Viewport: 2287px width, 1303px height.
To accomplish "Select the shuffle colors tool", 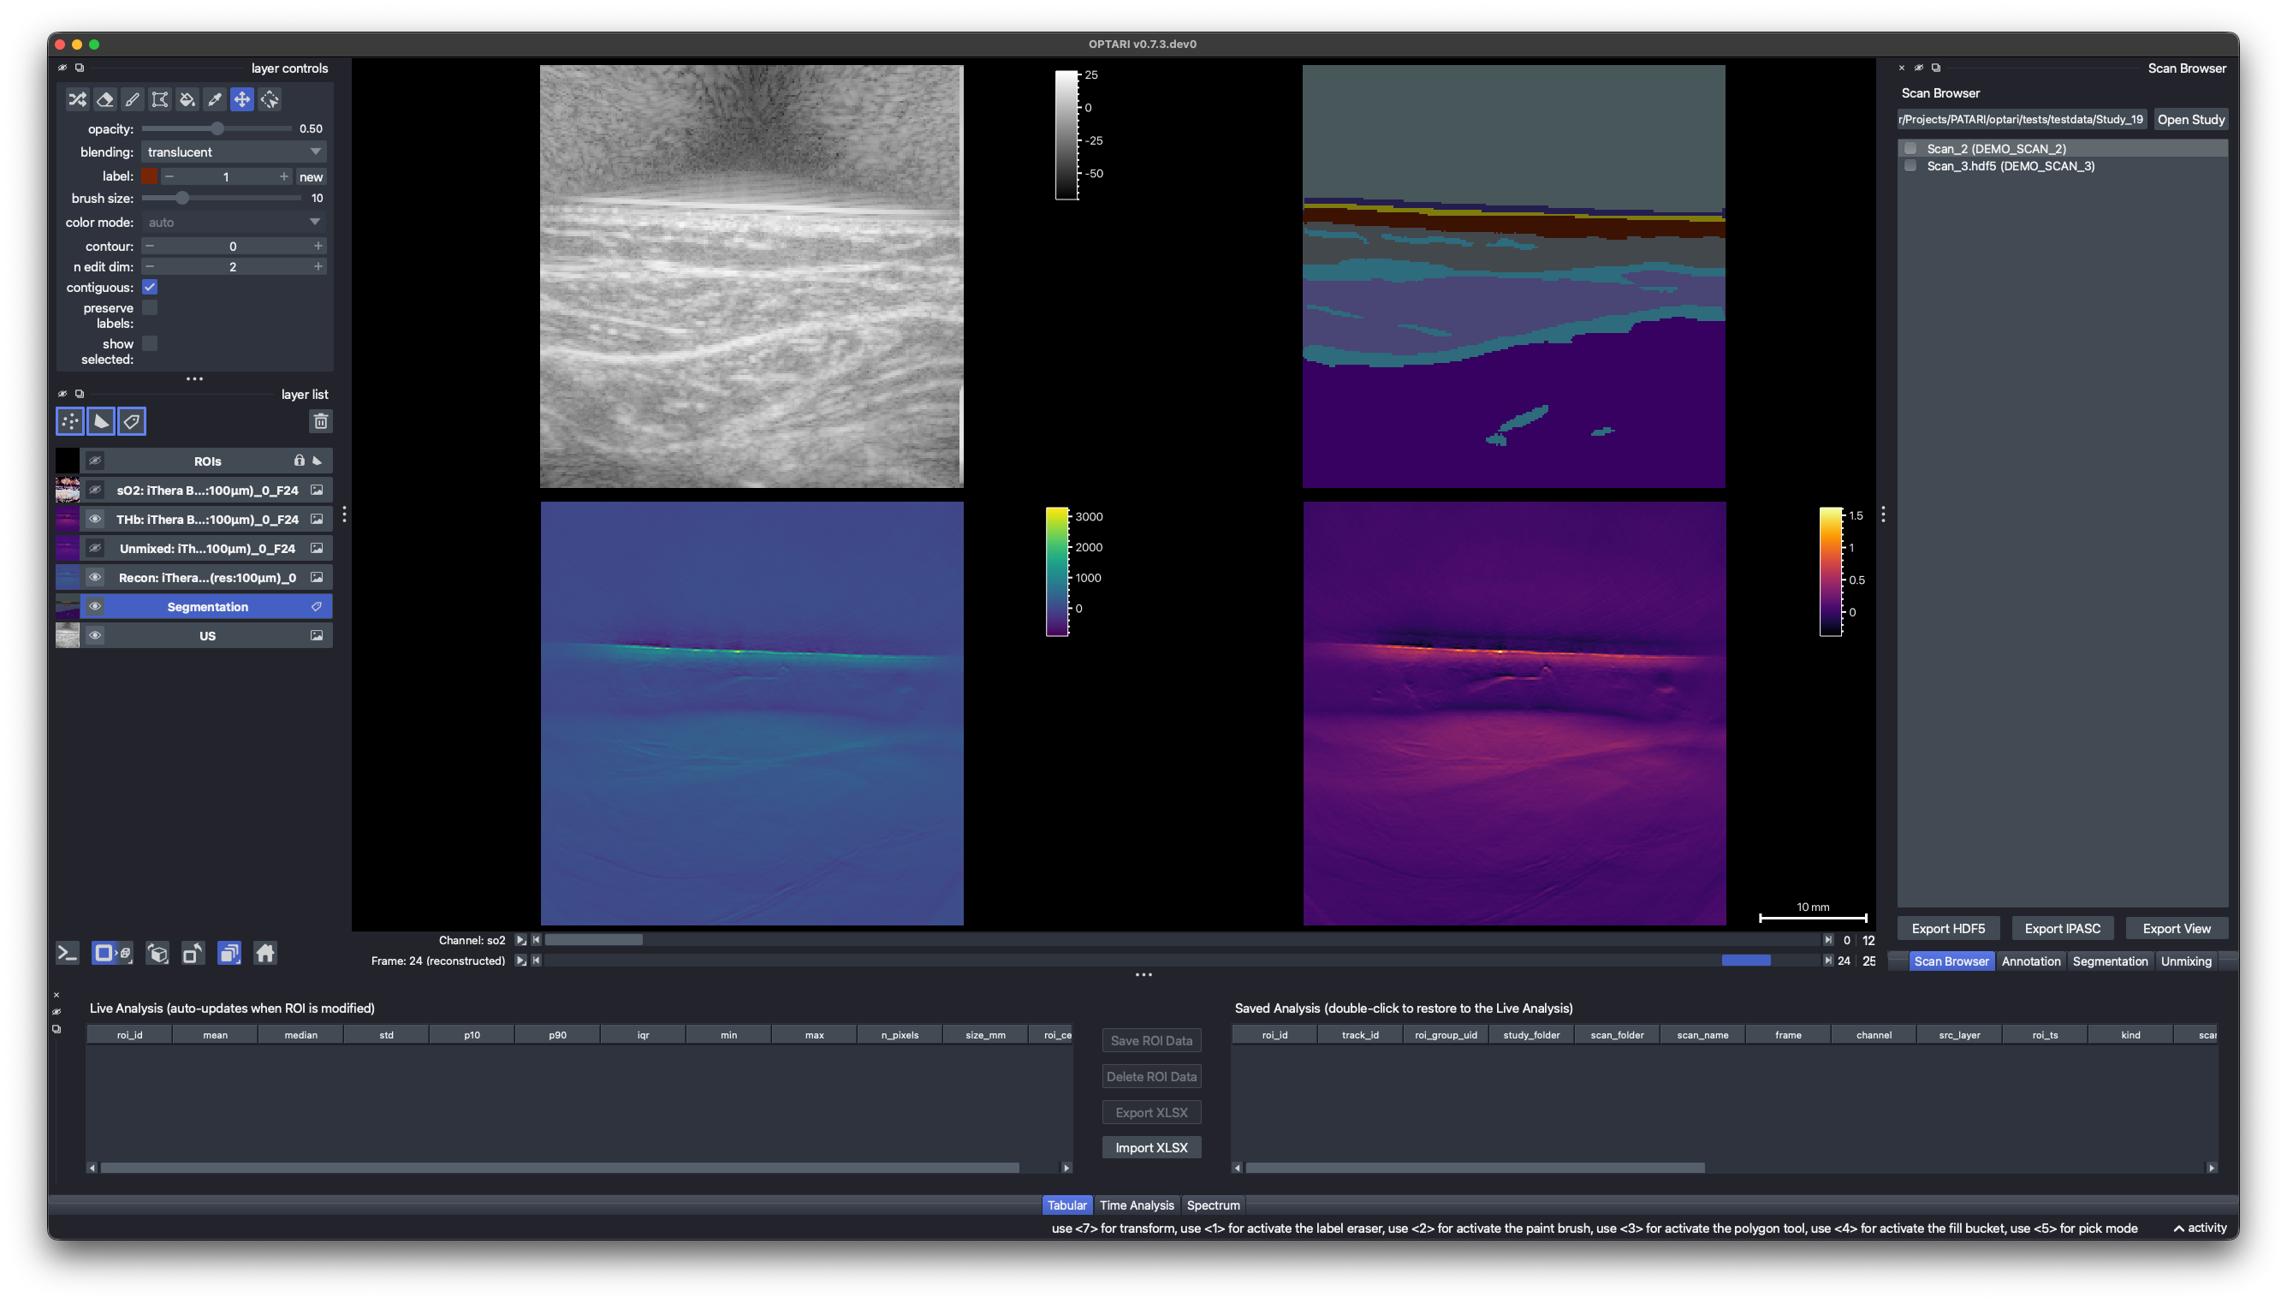I will [78, 99].
